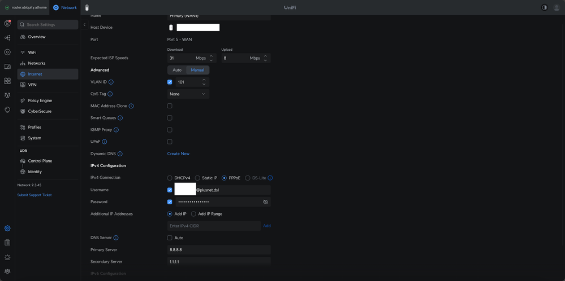
Task: Open the WiFi settings page
Action: tap(48, 52)
